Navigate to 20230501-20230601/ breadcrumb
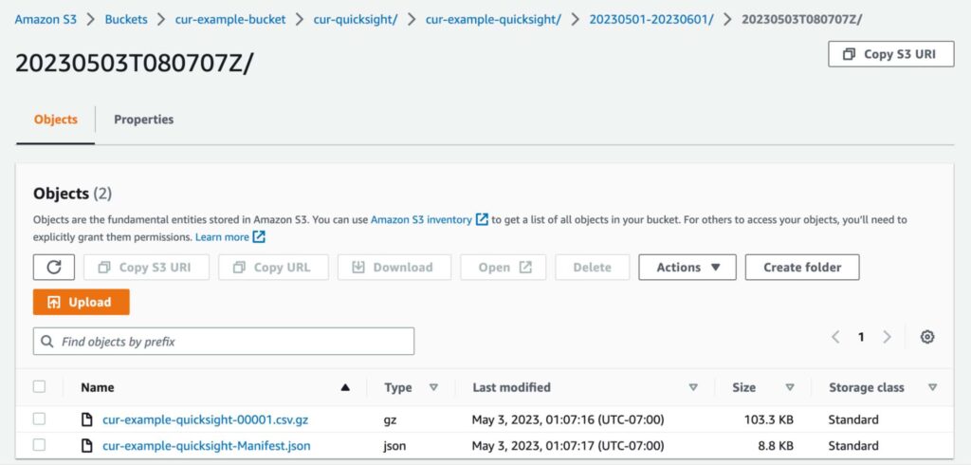971x465 pixels. coord(651,19)
